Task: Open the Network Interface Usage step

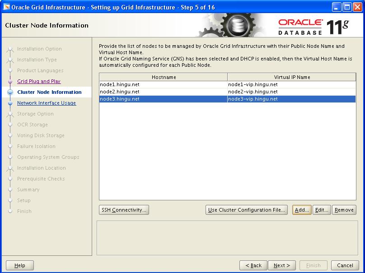Action: tap(47, 103)
